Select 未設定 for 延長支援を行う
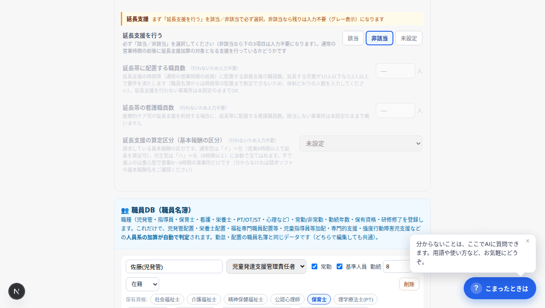545x308 pixels. (x=409, y=38)
